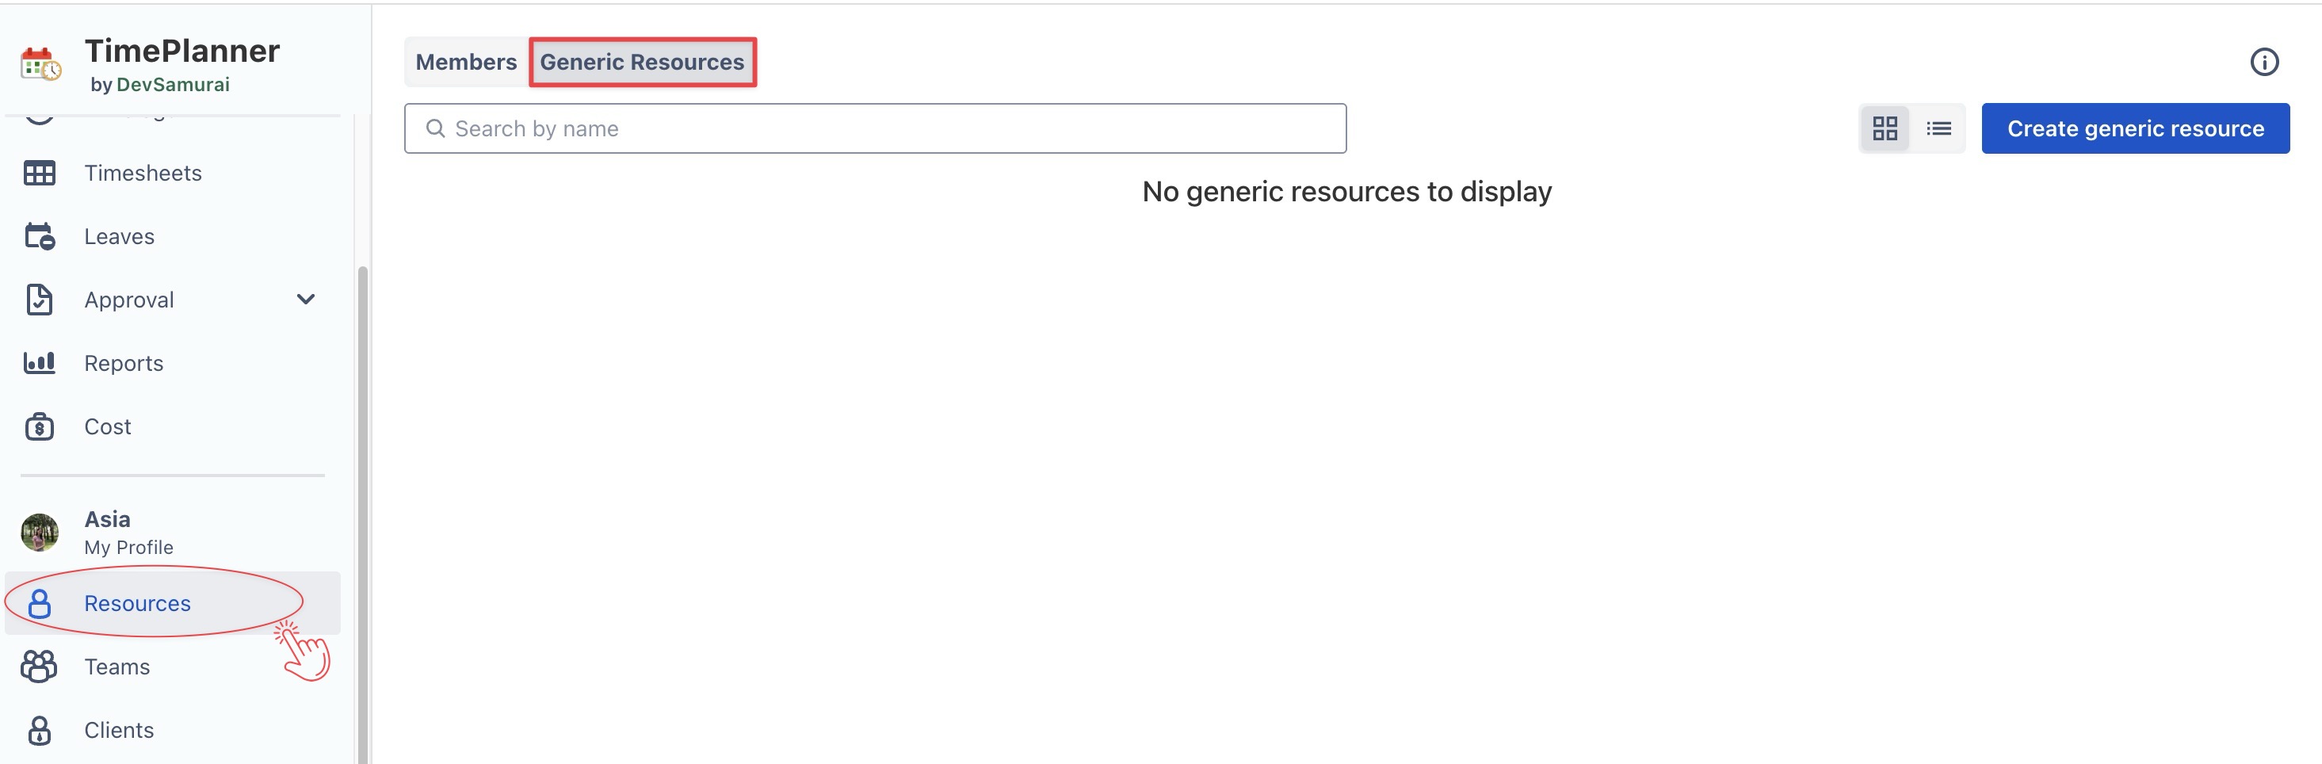Open Asia's profile avatar
The height and width of the screenshot is (764, 2322).
40,533
